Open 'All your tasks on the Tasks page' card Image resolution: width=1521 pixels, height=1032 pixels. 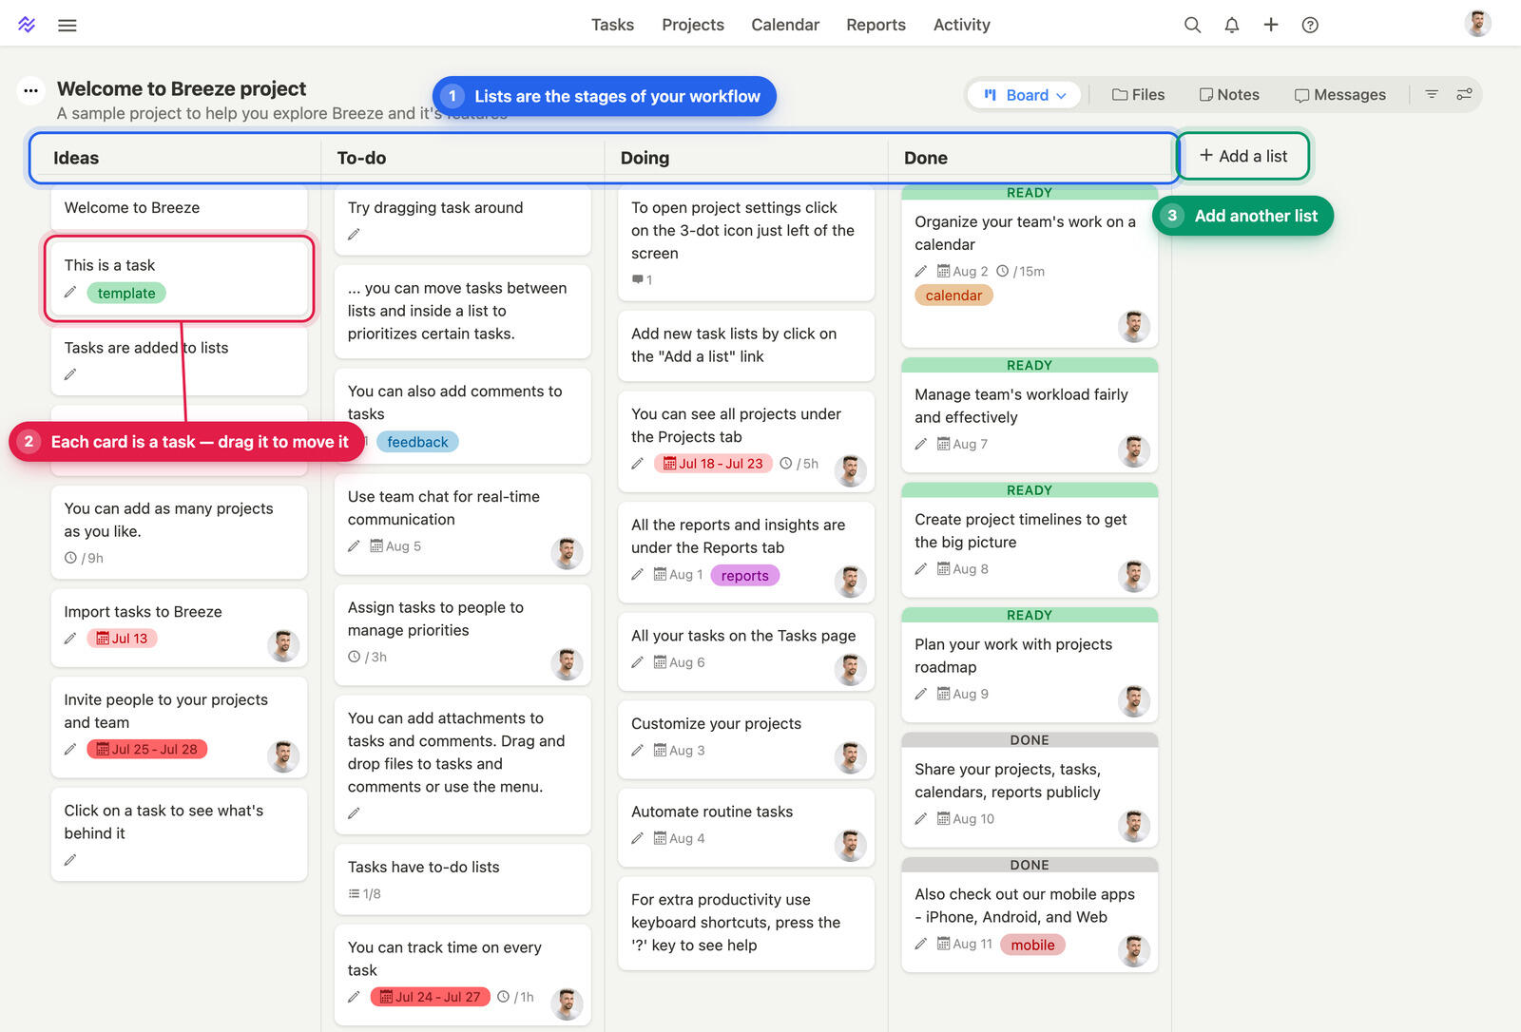pos(745,652)
